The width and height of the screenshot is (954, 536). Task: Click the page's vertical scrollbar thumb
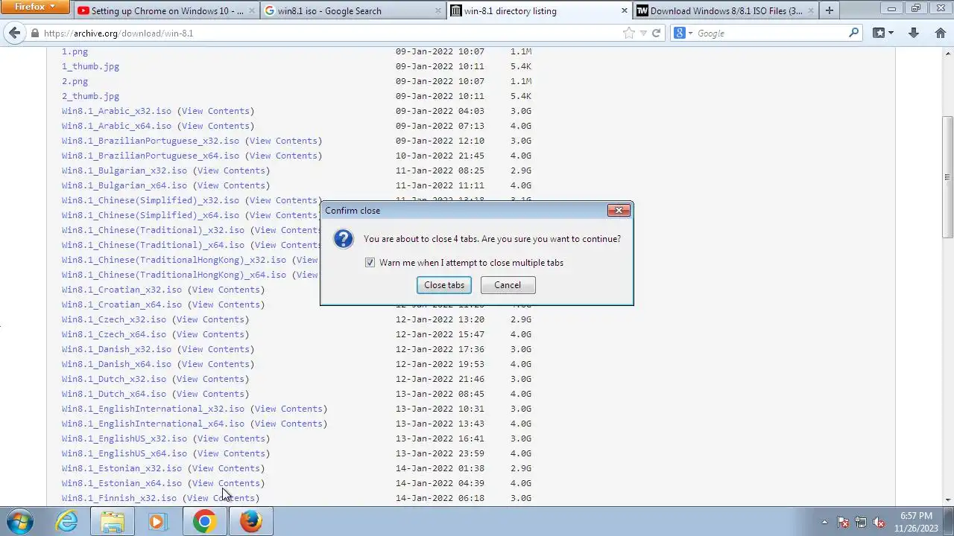(947, 177)
